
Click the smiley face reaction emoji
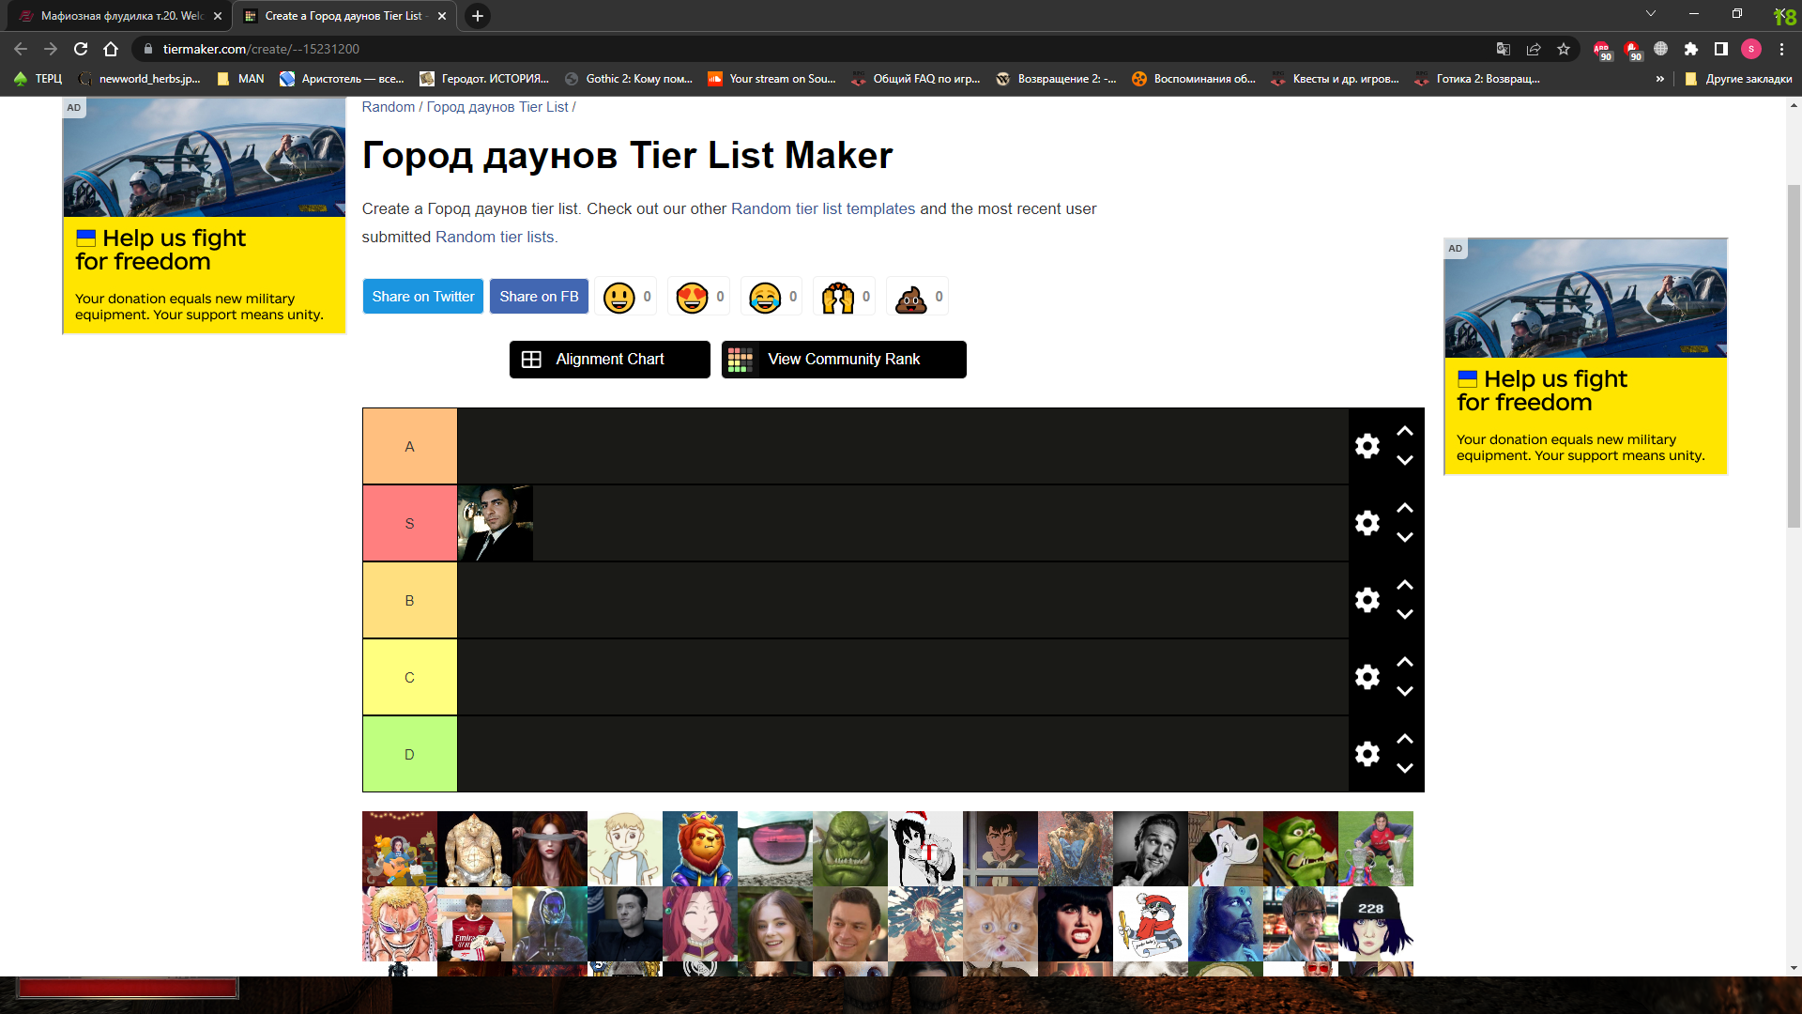click(x=620, y=296)
